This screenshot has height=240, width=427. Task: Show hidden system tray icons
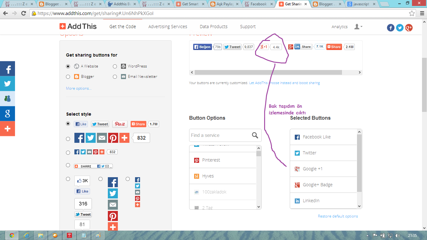pyautogui.click(x=368, y=235)
